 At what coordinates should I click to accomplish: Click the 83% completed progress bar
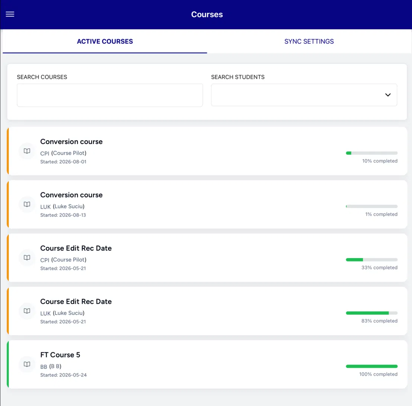point(371,313)
